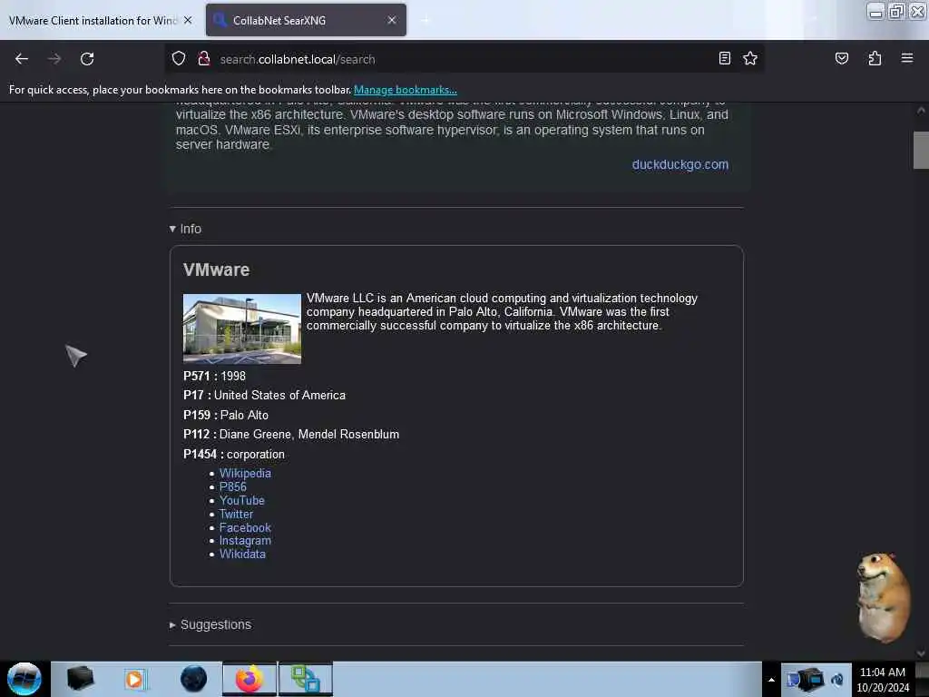Open the Wikipedia link for VMware

[x=245, y=473]
